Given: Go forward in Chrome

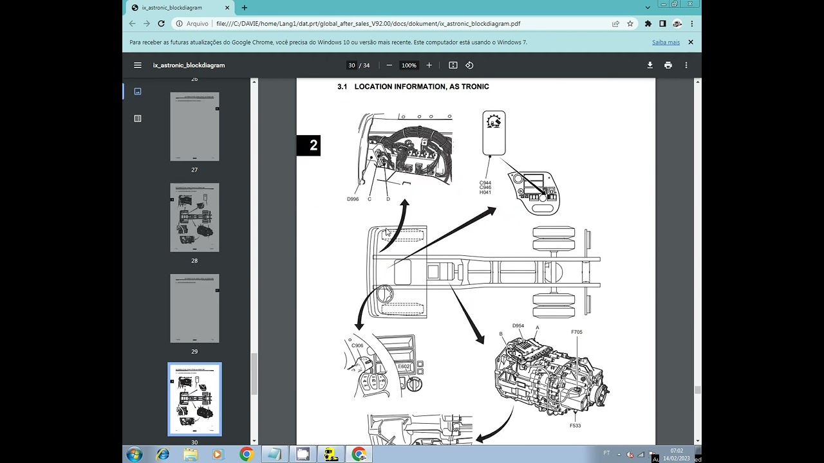Looking at the screenshot, I should point(147,23).
